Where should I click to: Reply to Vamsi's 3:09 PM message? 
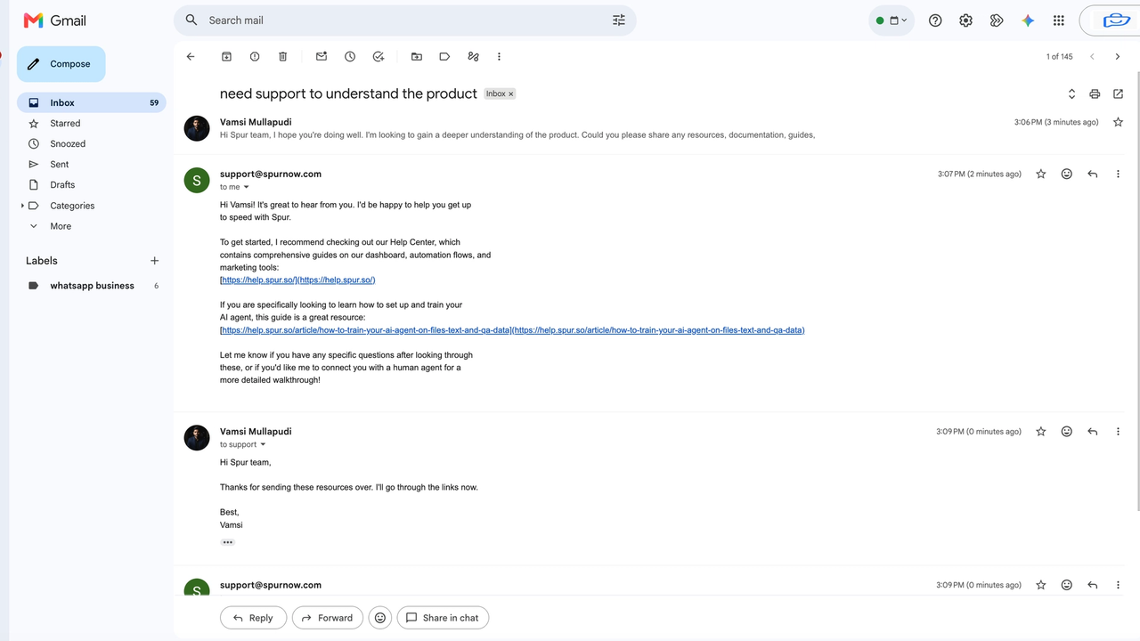pos(1093,431)
